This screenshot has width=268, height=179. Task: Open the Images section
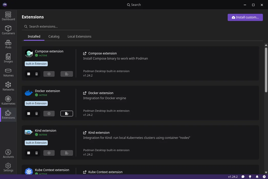pos(8,58)
